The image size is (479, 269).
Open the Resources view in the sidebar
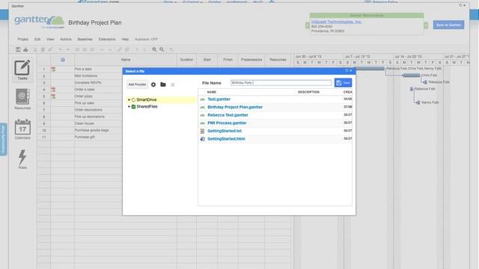(x=22, y=99)
